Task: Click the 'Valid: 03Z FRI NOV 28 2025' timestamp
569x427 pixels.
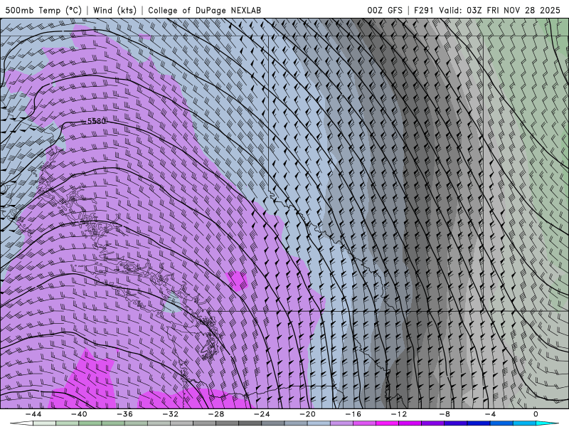Action: [500, 11]
